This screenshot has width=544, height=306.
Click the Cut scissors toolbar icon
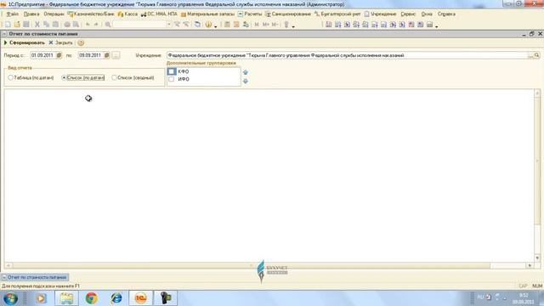pos(37,25)
